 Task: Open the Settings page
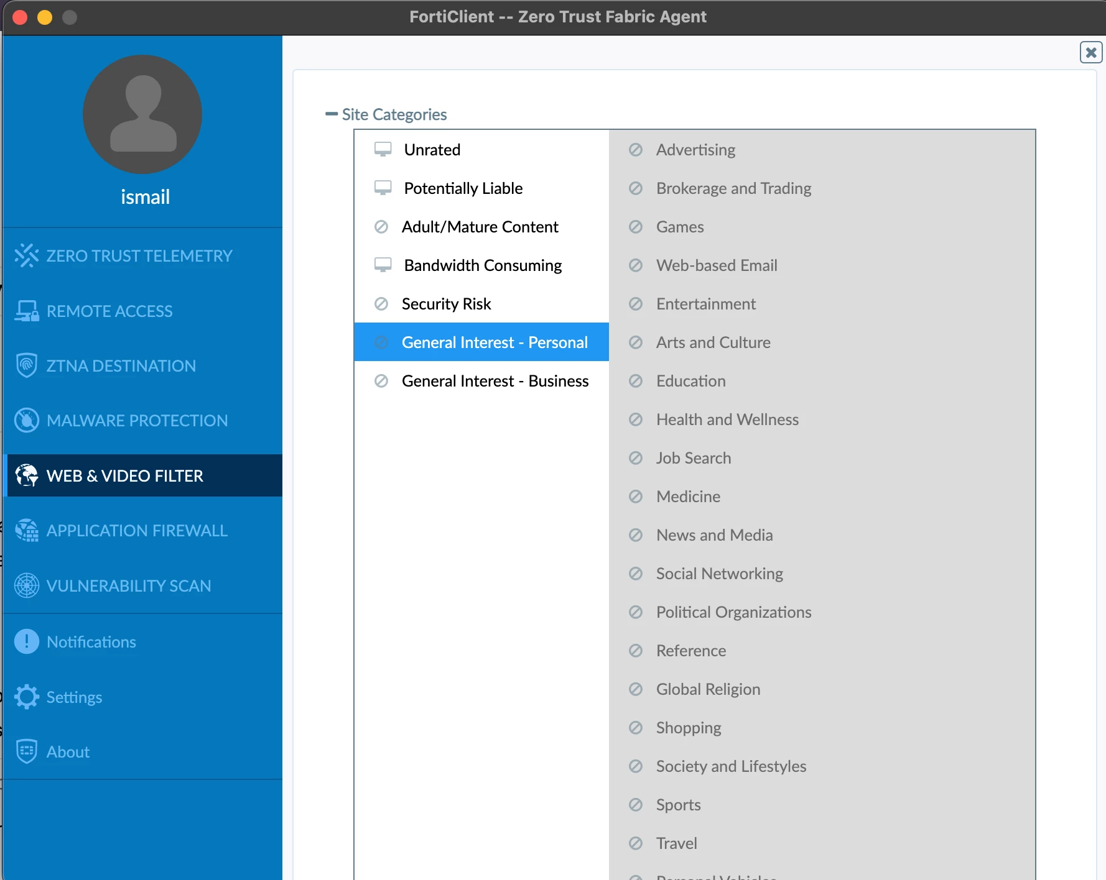coord(142,697)
